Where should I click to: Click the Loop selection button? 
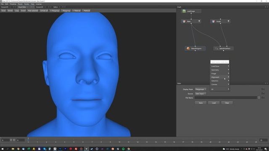(17, 10)
